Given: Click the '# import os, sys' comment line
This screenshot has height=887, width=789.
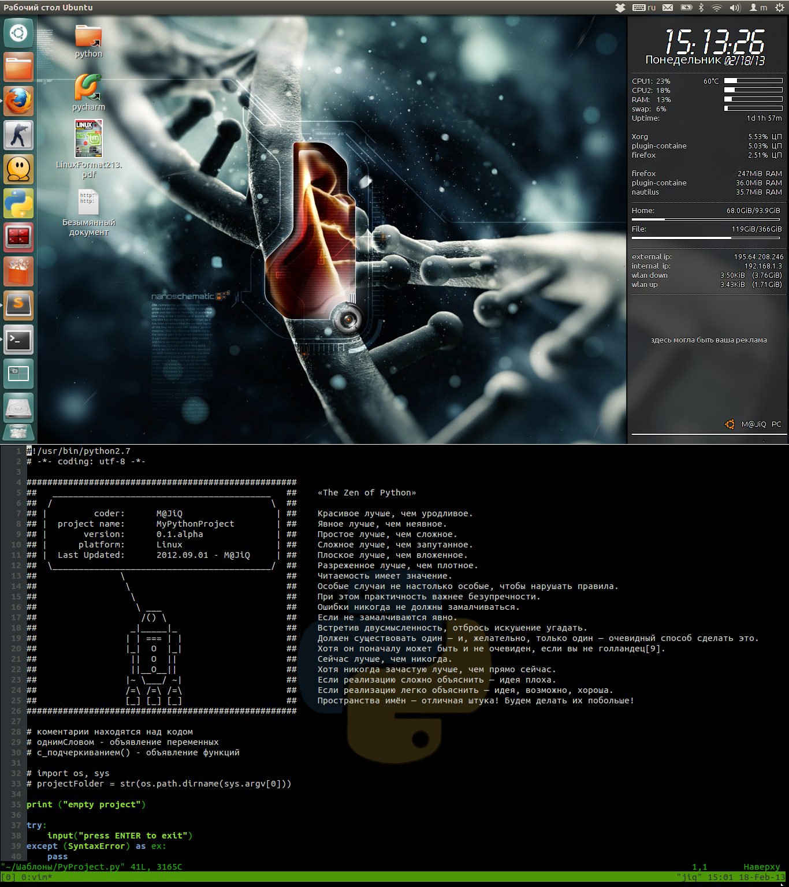Looking at the screenshot, I should [x=68, y=773].
